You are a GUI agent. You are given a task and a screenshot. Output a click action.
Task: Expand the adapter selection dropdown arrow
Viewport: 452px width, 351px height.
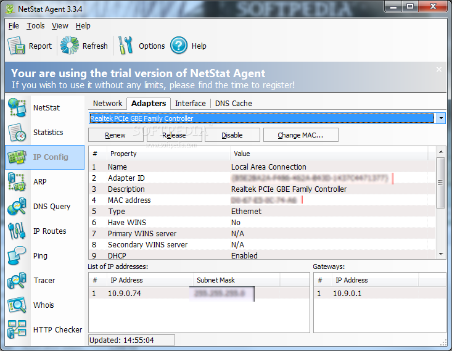coord(441,118)
